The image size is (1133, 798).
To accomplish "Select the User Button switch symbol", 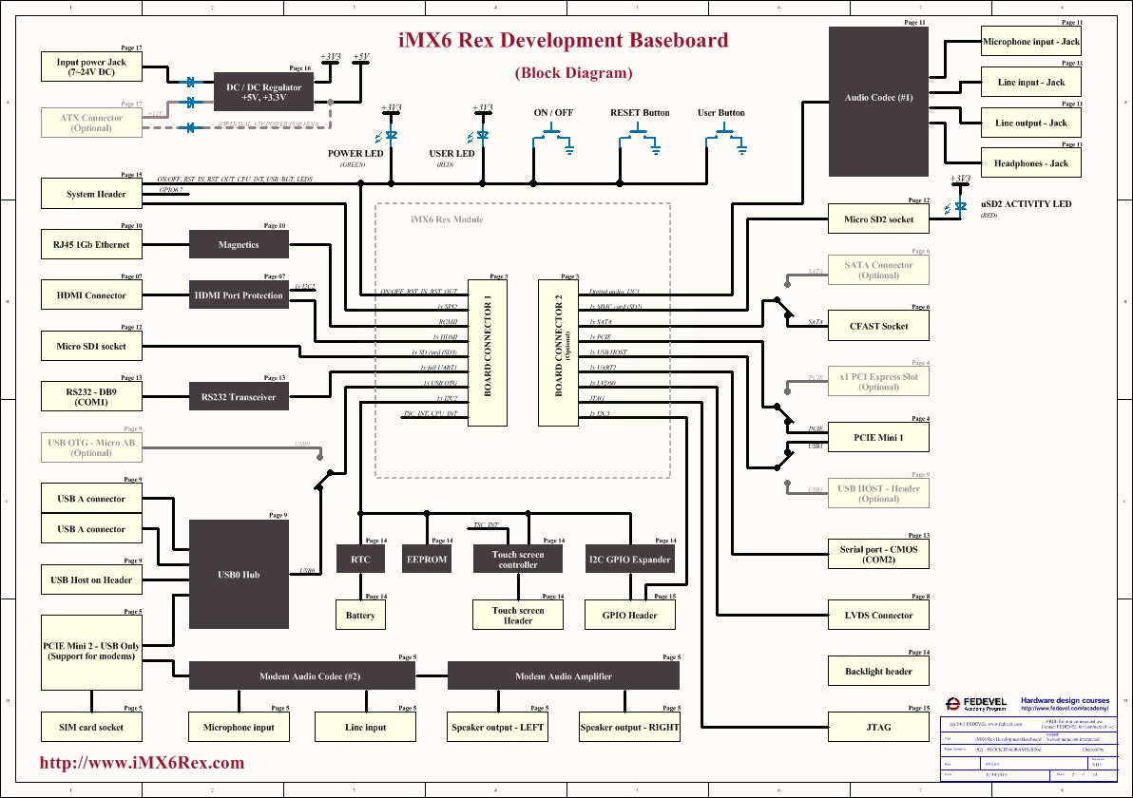I will coord(725,138).
